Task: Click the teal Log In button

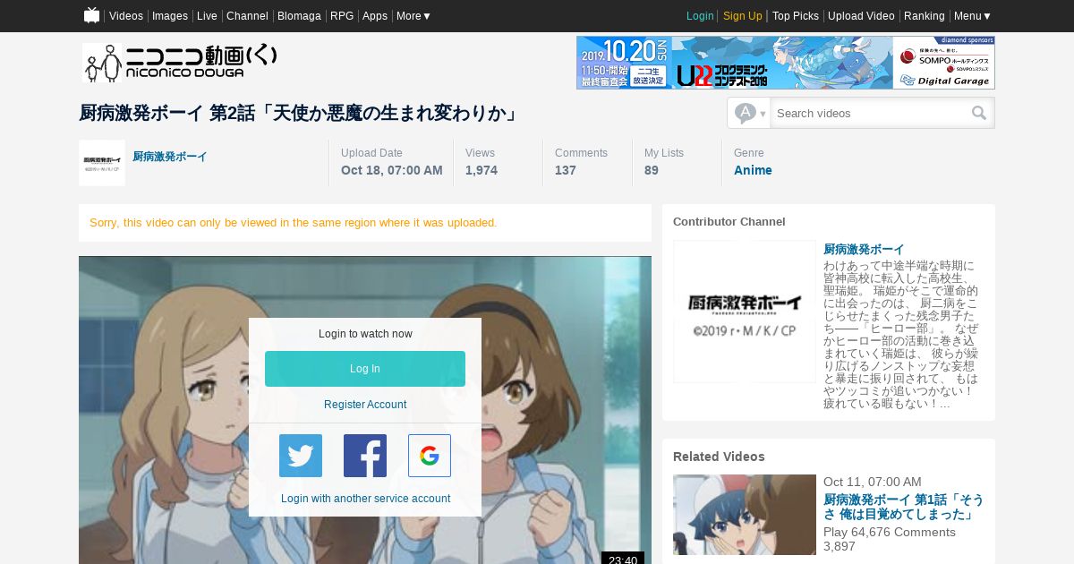Action: 365,369
